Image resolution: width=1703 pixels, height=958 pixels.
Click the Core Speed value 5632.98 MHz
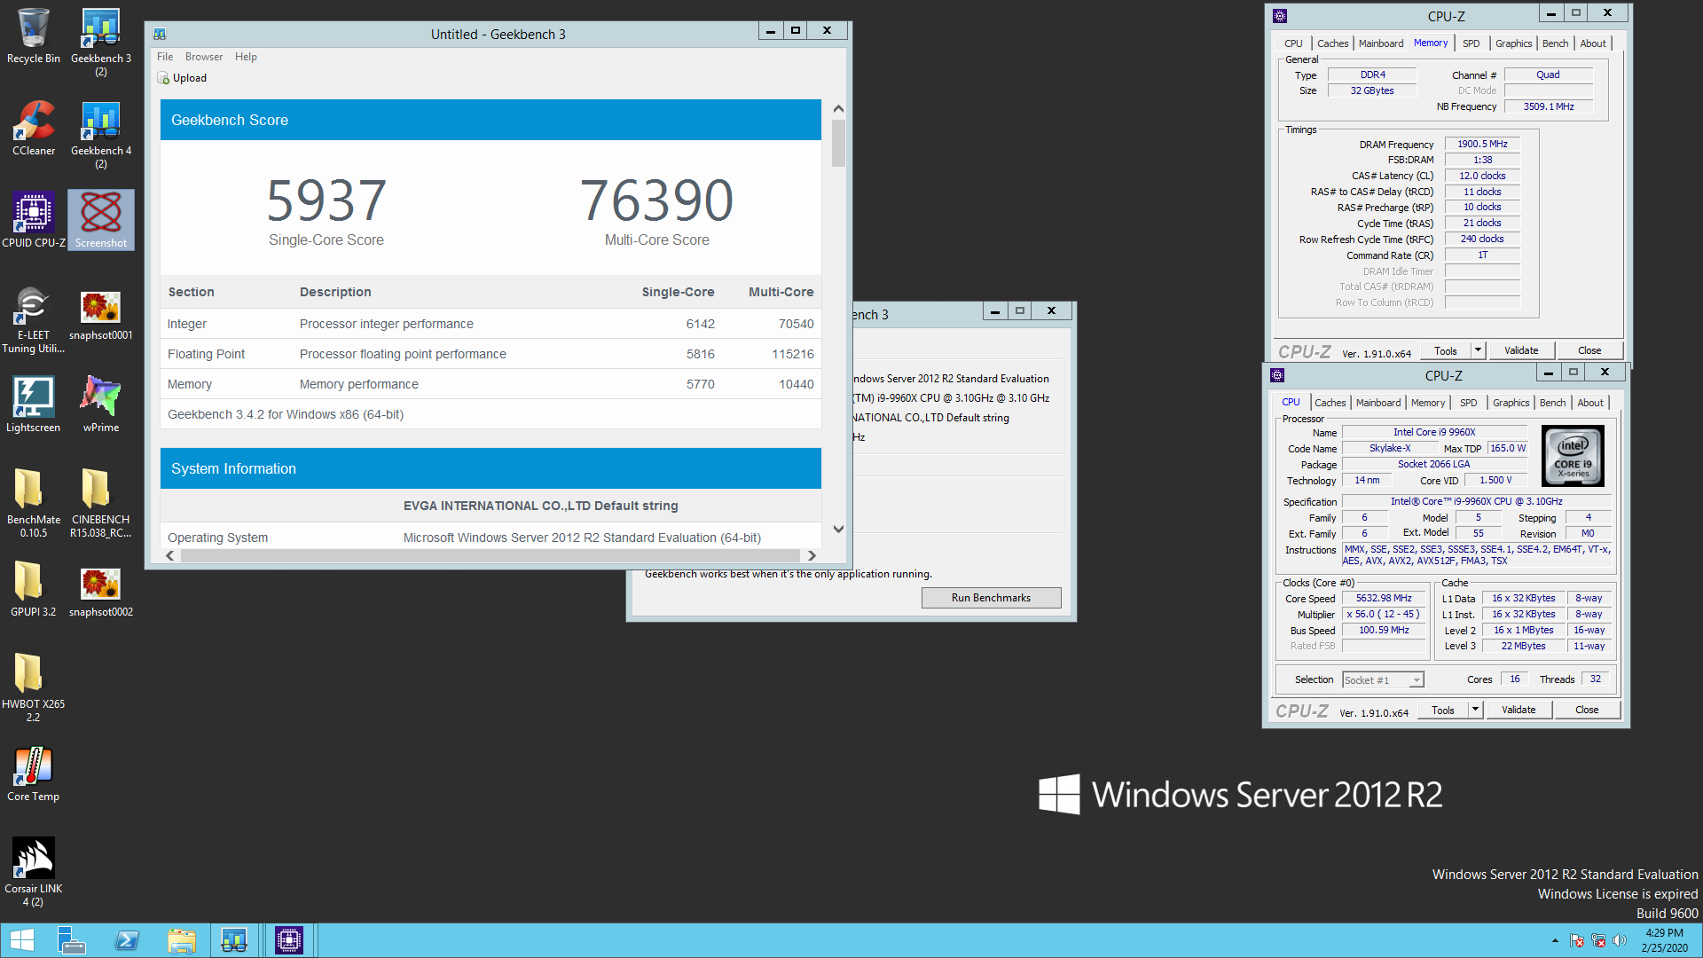1384,599
